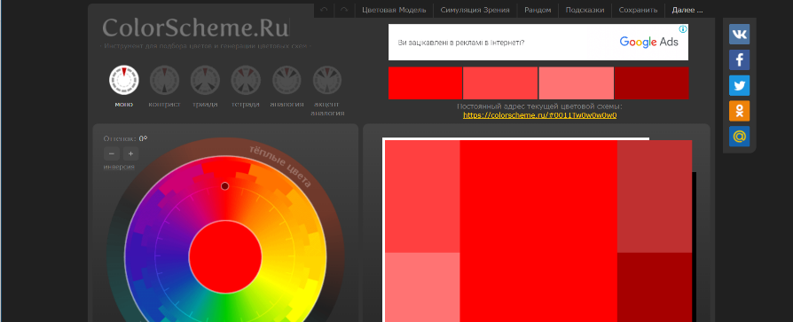This screenshot has height=322, width=793.
Task: Click the light red second swatch in strip
Action: click(500, 82)
